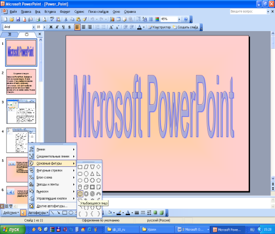Toggle the Color/Grayscale view button
275x234 pixels.
[157, 19]
